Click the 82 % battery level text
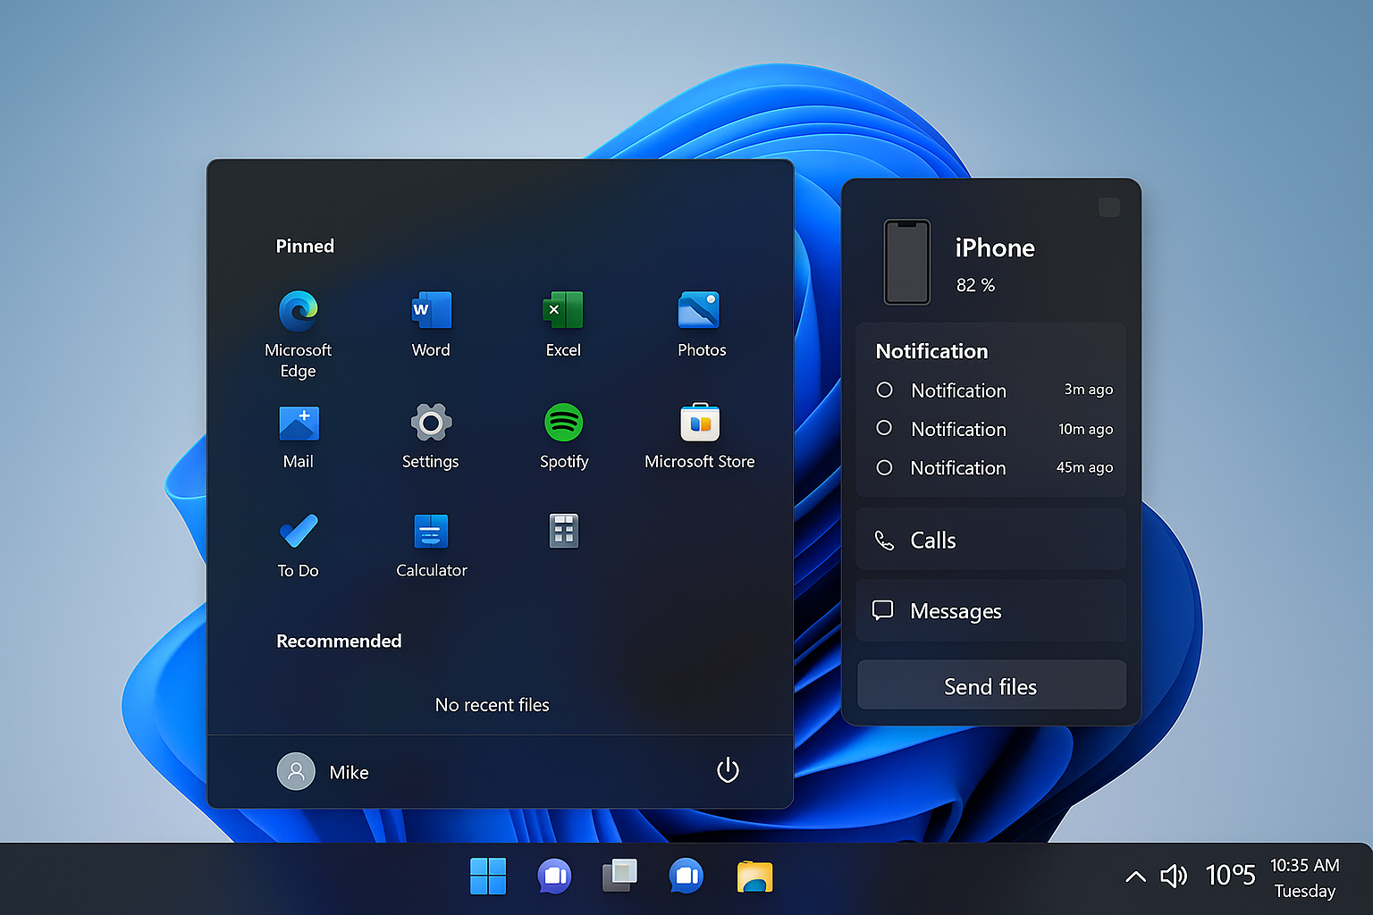The image size is (1373, 915). tap(975, 285)
